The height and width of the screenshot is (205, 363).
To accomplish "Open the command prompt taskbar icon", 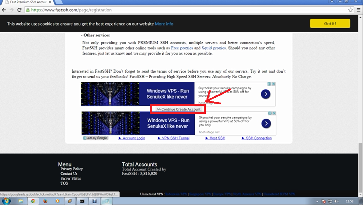I will pos(82,201).
